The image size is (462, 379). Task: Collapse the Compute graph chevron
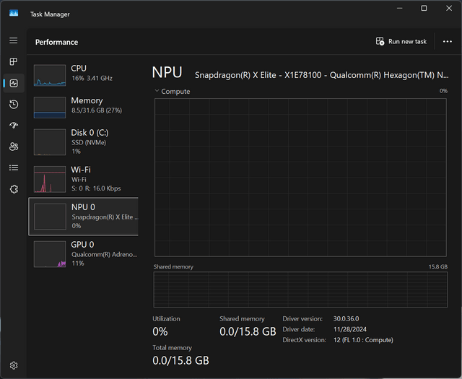pos(157,91)
